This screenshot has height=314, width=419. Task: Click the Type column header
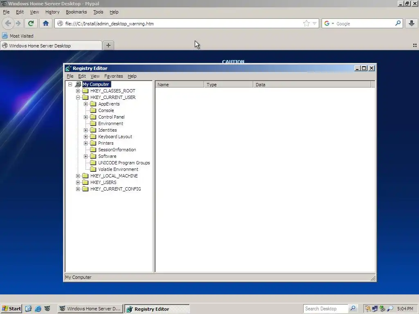[229, 85]
